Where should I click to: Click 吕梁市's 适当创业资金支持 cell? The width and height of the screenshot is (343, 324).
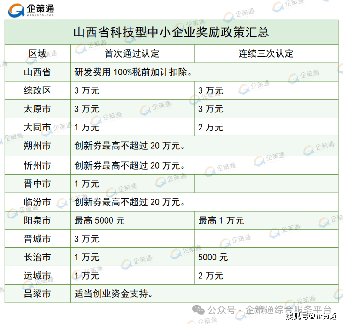(x=113, y=294)
